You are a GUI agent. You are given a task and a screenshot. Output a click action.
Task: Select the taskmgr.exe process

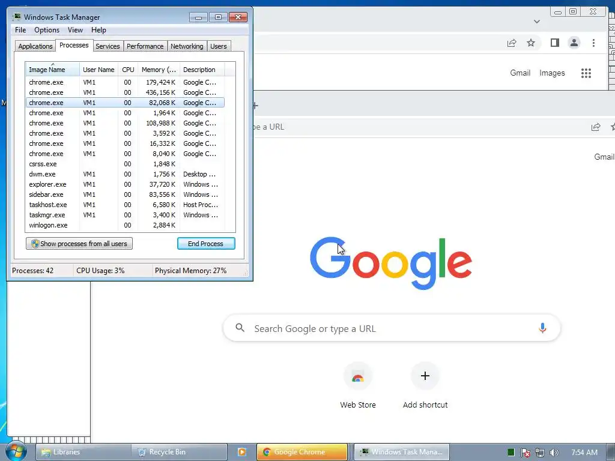125,215
